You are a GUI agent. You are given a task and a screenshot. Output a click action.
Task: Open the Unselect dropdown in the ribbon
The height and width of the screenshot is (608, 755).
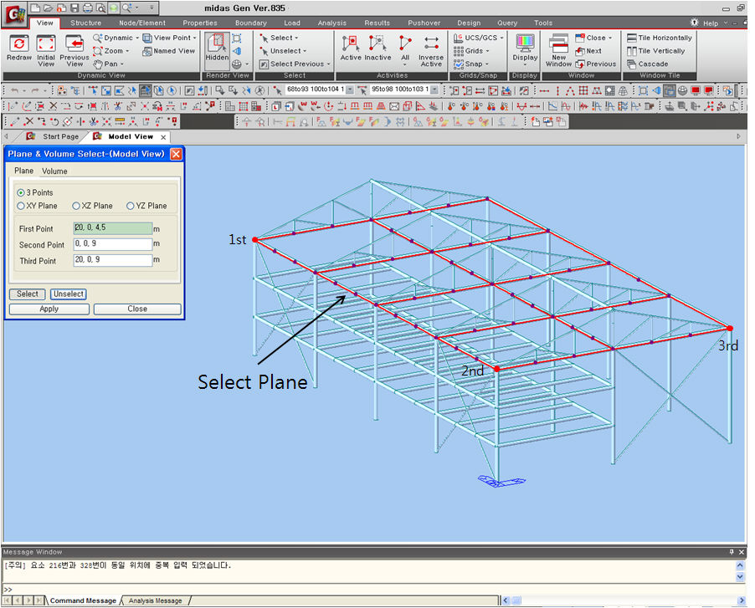283,51
